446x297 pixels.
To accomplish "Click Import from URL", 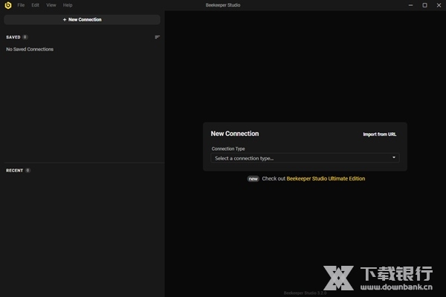I will [379, 134].
